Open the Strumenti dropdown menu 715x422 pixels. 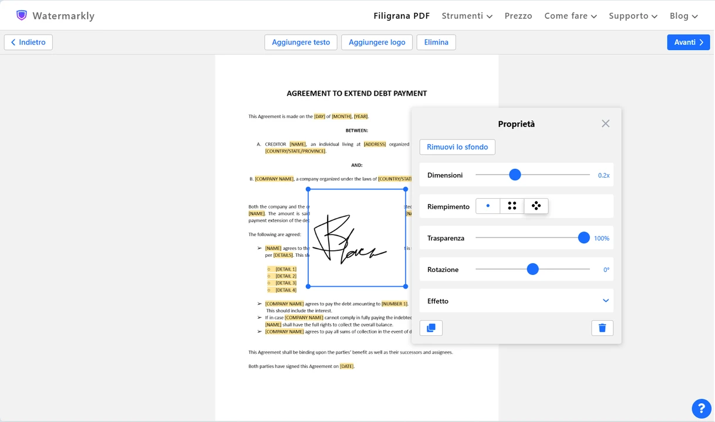pyautogui.click(x=467, y=16)
